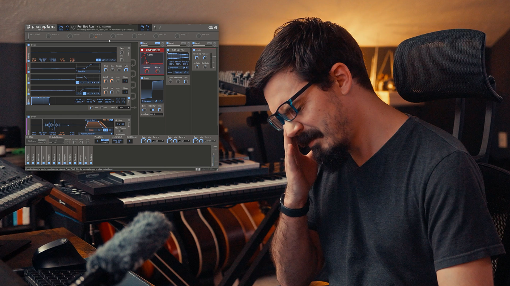510x286 pixels.
Task: Click the new preset icon
Action: click(148, 27)
